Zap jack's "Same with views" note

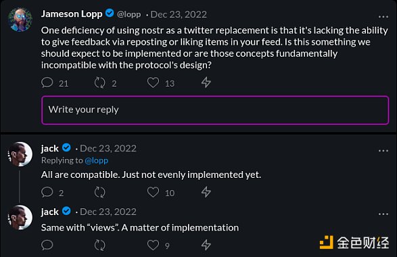[x=206, y=245]
